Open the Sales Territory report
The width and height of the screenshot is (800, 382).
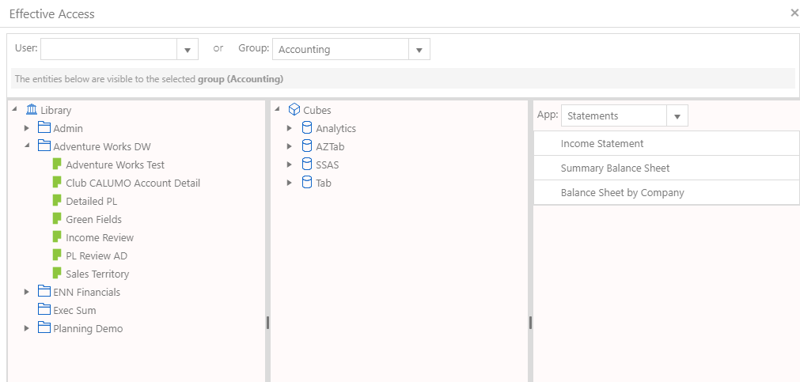[97, 274]
